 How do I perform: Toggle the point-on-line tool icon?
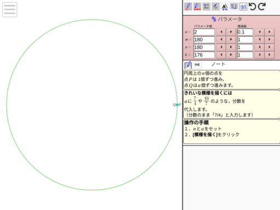pos(215,7)
